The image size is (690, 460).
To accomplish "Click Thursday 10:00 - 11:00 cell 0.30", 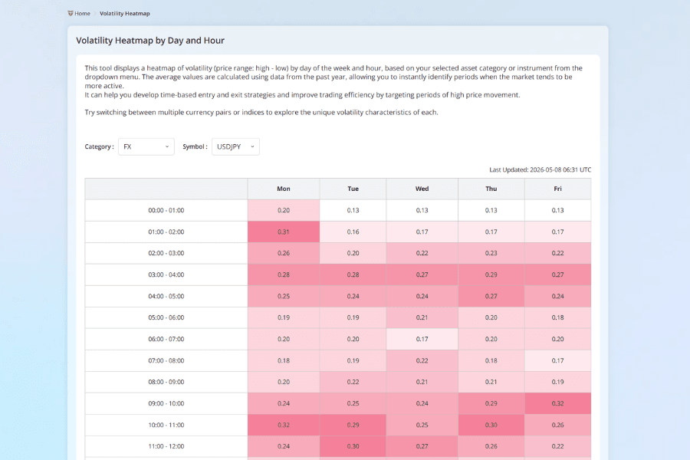I will pos(491,425).
